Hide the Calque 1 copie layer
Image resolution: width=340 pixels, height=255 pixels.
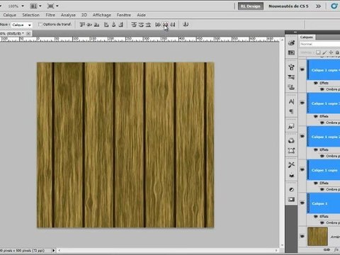pyautogui.click(x=302, y=169)
